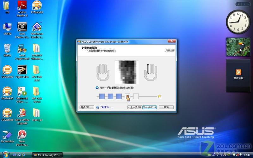Cancel wizard with 取消 button
253x158 pixels.
click(166, 107)
